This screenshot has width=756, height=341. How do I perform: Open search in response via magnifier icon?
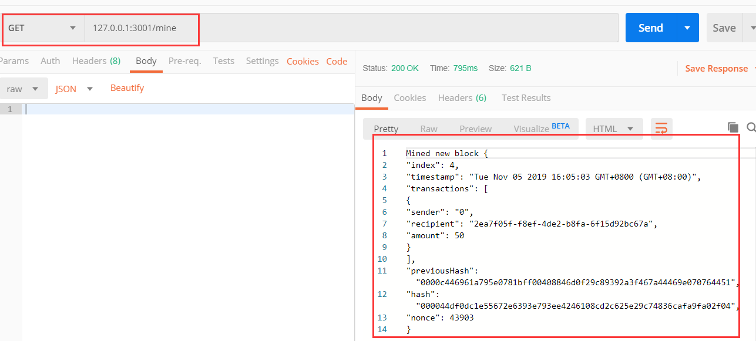(x=751, y=127)
